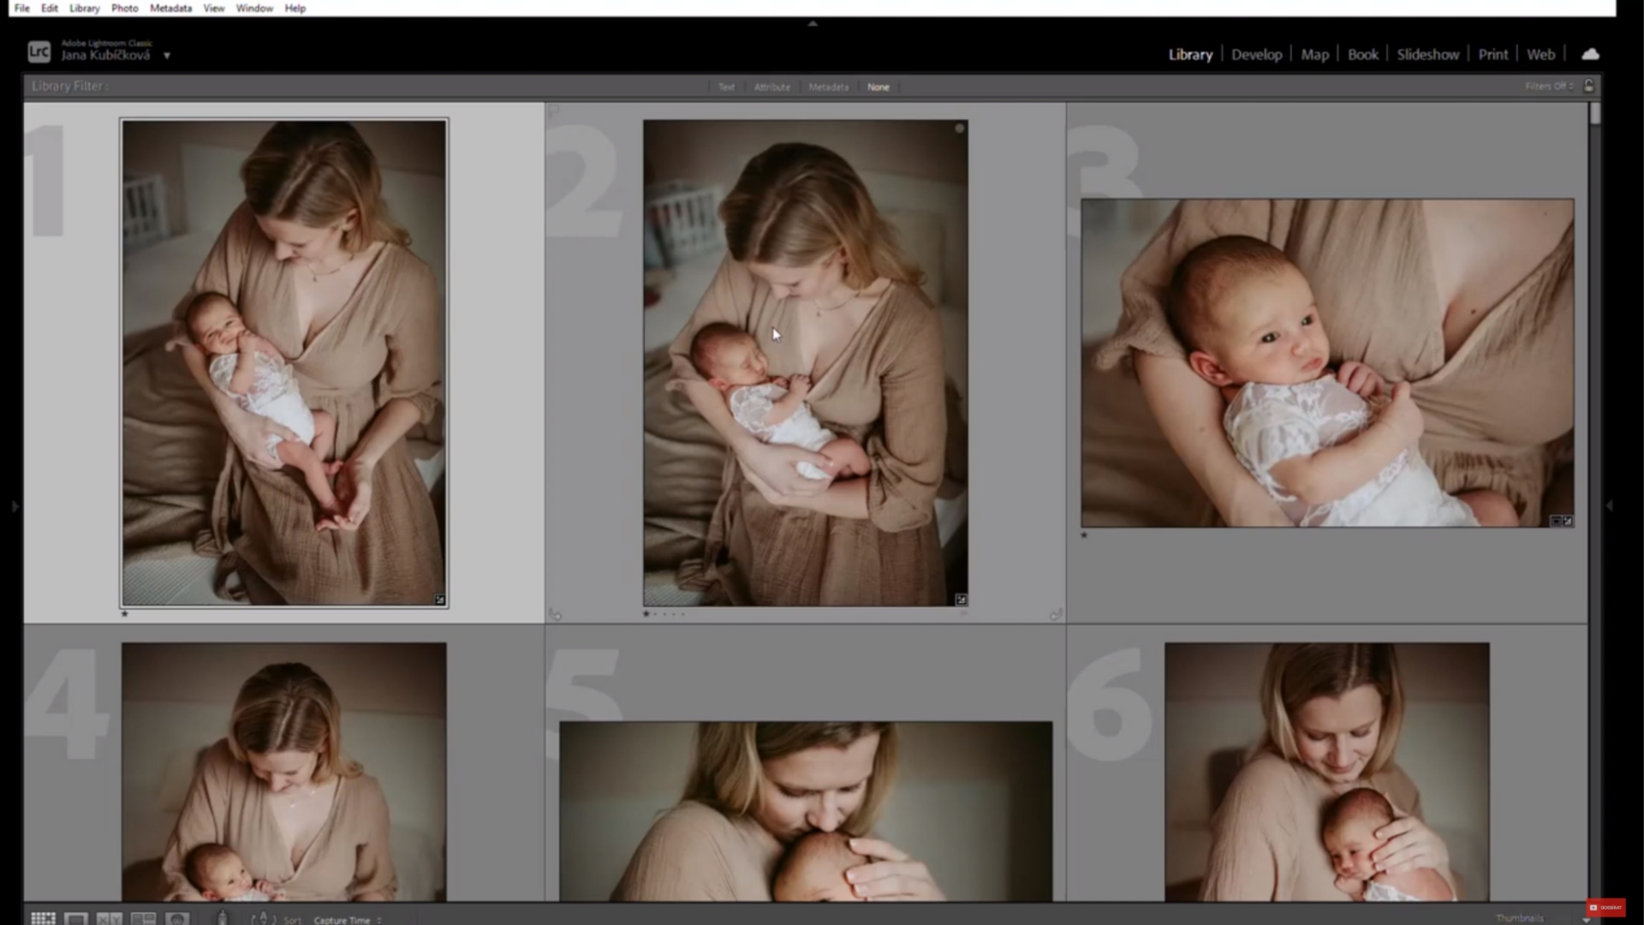The height and width of the screenshot is (925, 1644).
Task: Set the color label under photo 2
Action: click(x=963, y=613)
